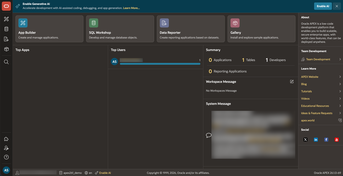Click the No Workspaces Message text

point(221,91)
